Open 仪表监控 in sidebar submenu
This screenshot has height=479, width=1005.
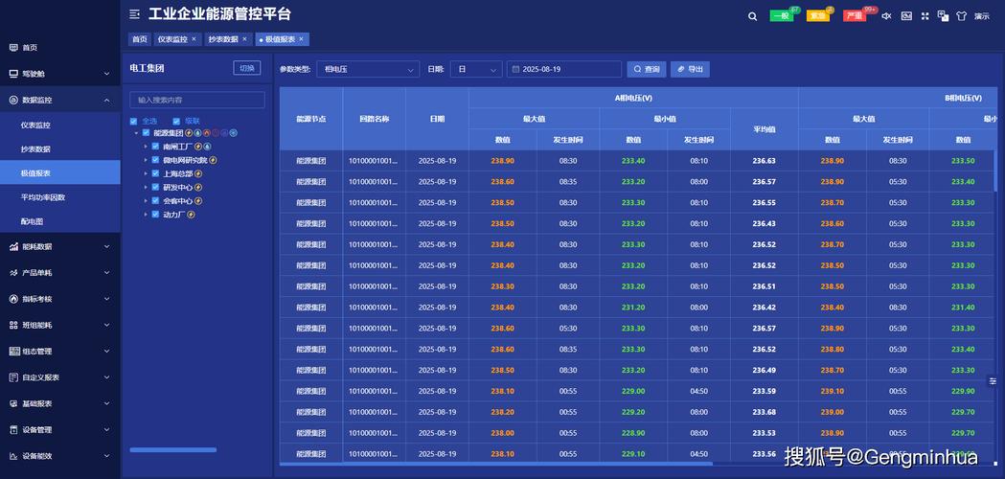click(35, 125)
